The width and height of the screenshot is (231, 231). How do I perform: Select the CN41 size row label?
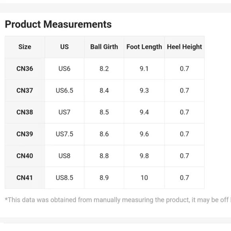point(24,178)
